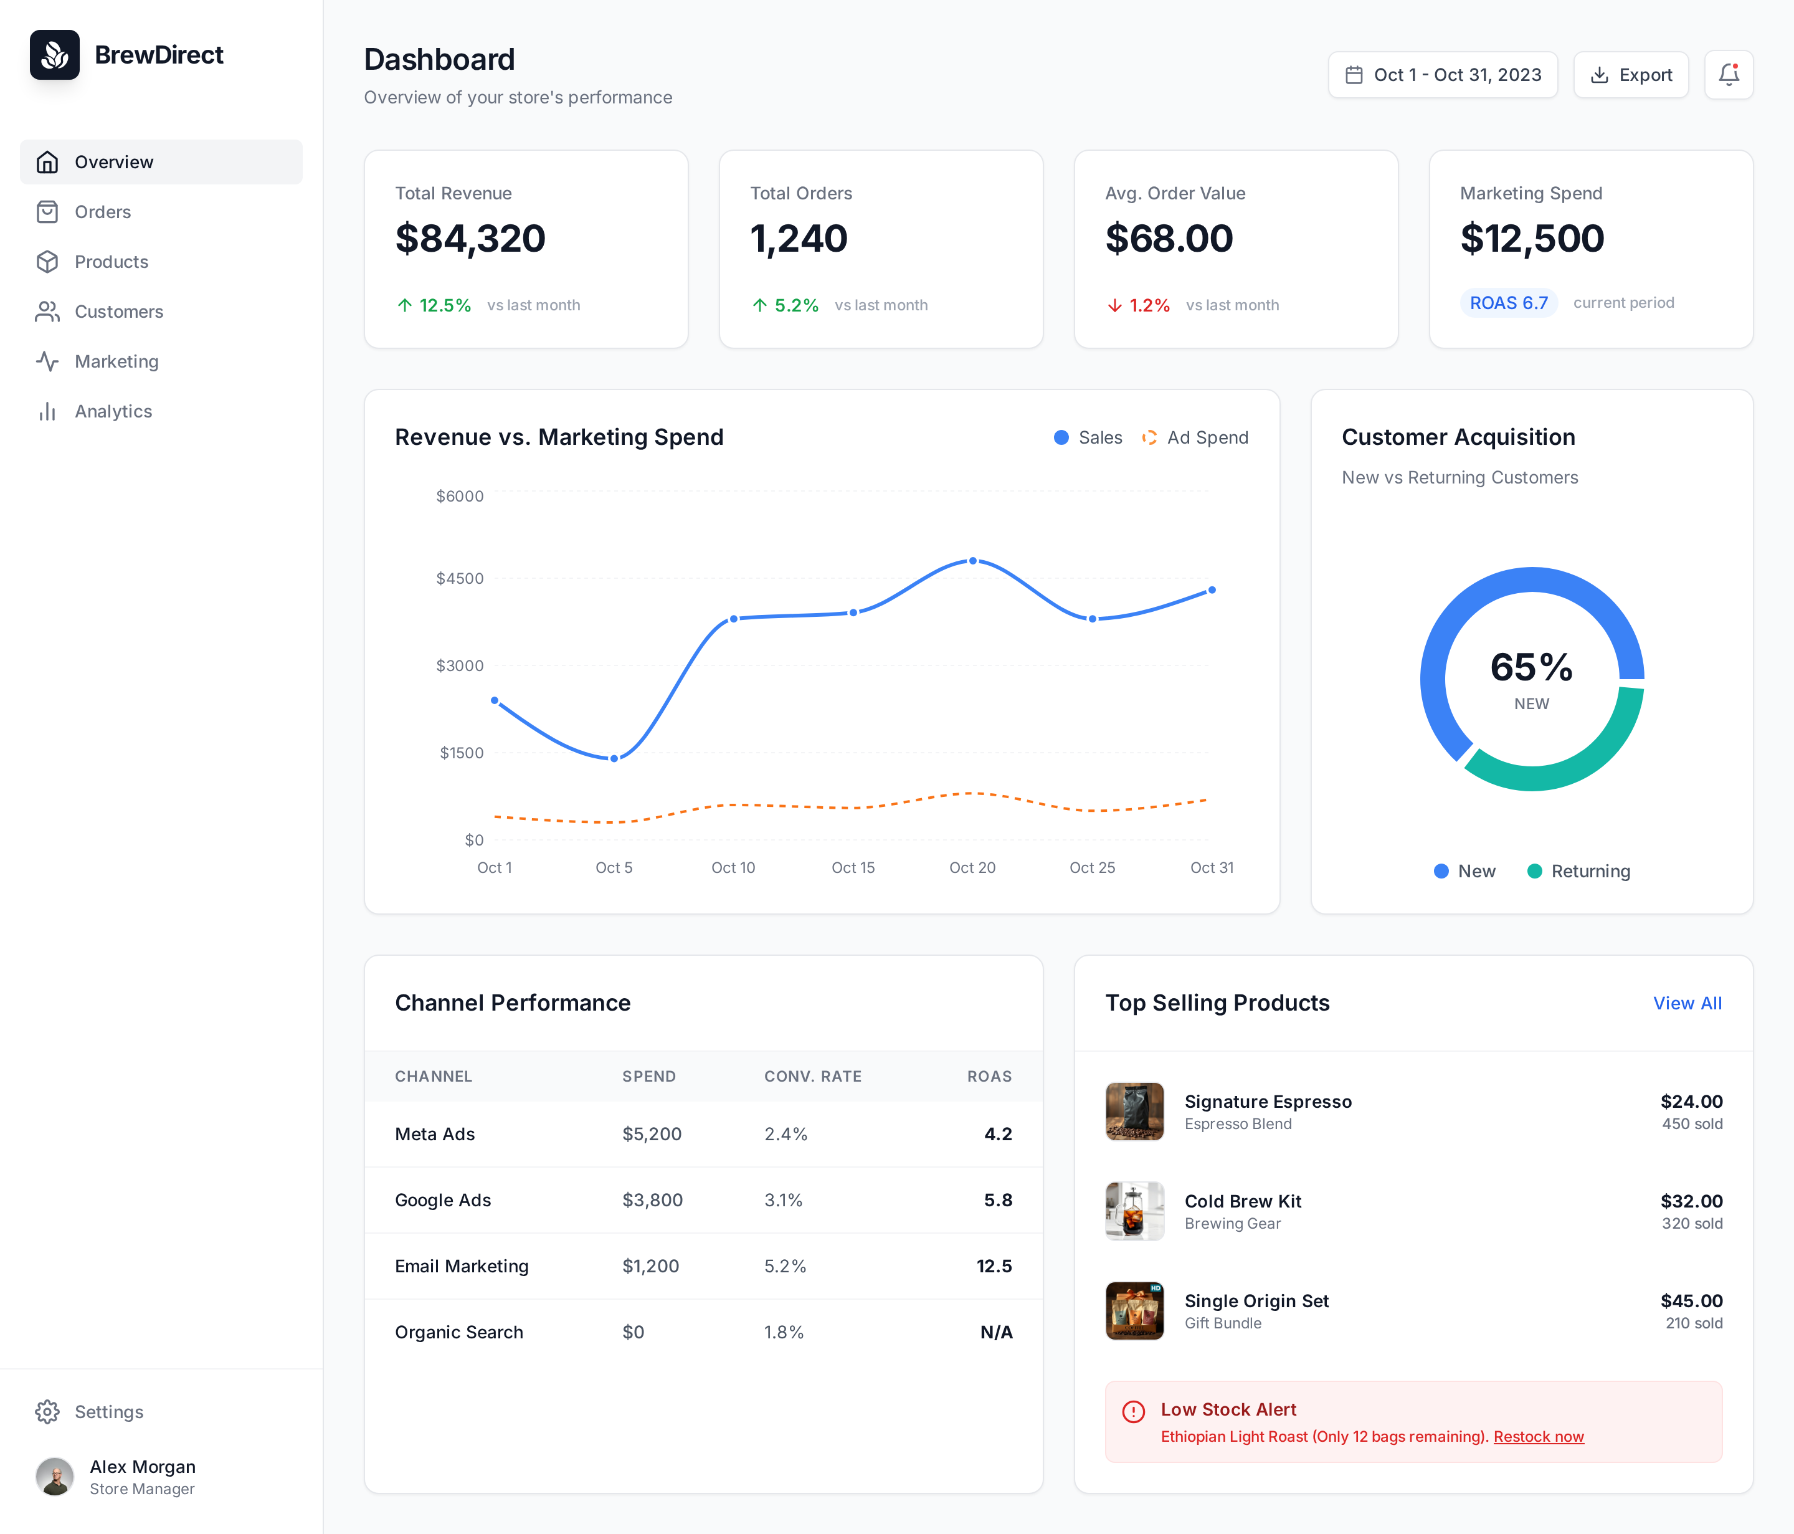Toggle the Ad Spend legend series
1794x1534 pixels.
pyautogui.click(x=1195, y=437)
